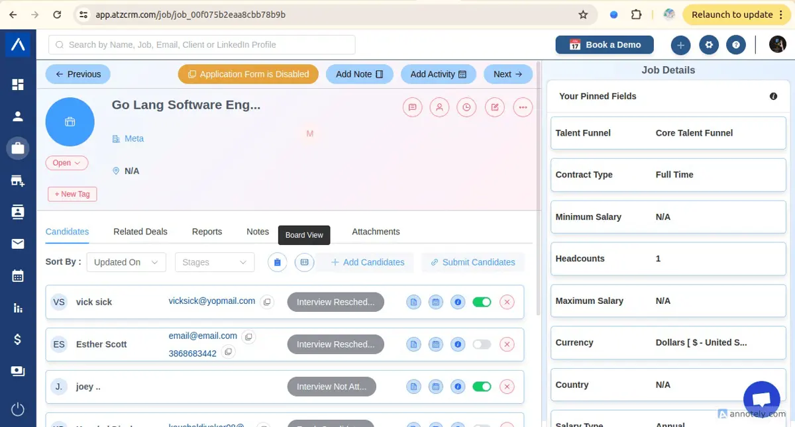
Task: Click Application Form is Disabled button
Action: coord(248,74)
